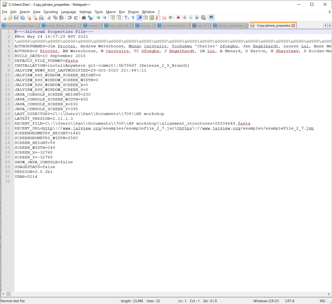Undo the last action with toolbar arrow

[x=69, y=18]
